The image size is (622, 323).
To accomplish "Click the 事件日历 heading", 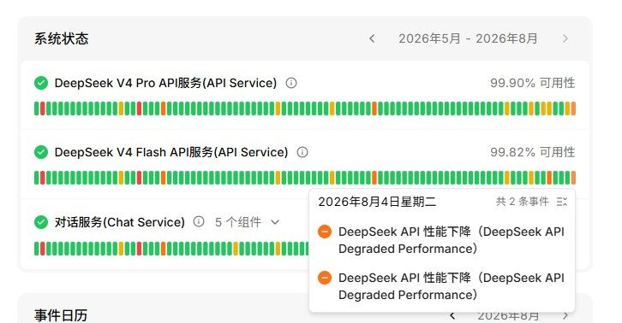I will 61,316.
